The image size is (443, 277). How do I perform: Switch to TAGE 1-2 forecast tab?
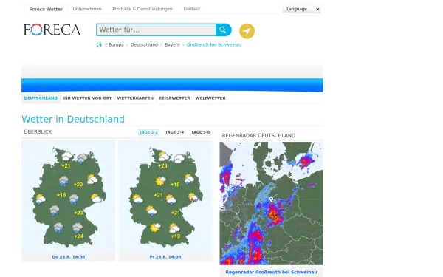(x=148, y=132)
